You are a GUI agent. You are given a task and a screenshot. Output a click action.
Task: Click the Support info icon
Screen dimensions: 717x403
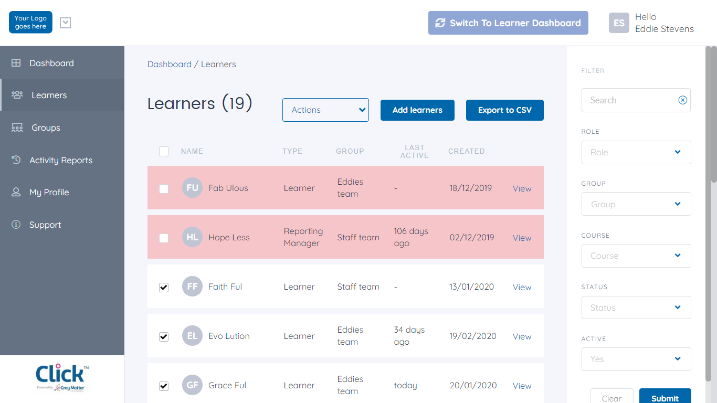pos(15,225)
